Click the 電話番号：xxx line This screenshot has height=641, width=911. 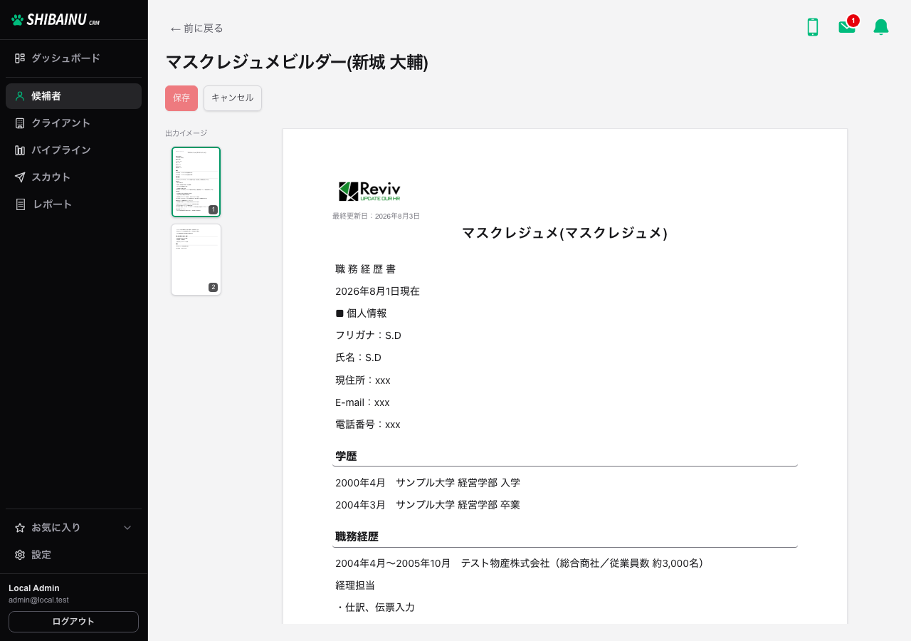(368, 424)
